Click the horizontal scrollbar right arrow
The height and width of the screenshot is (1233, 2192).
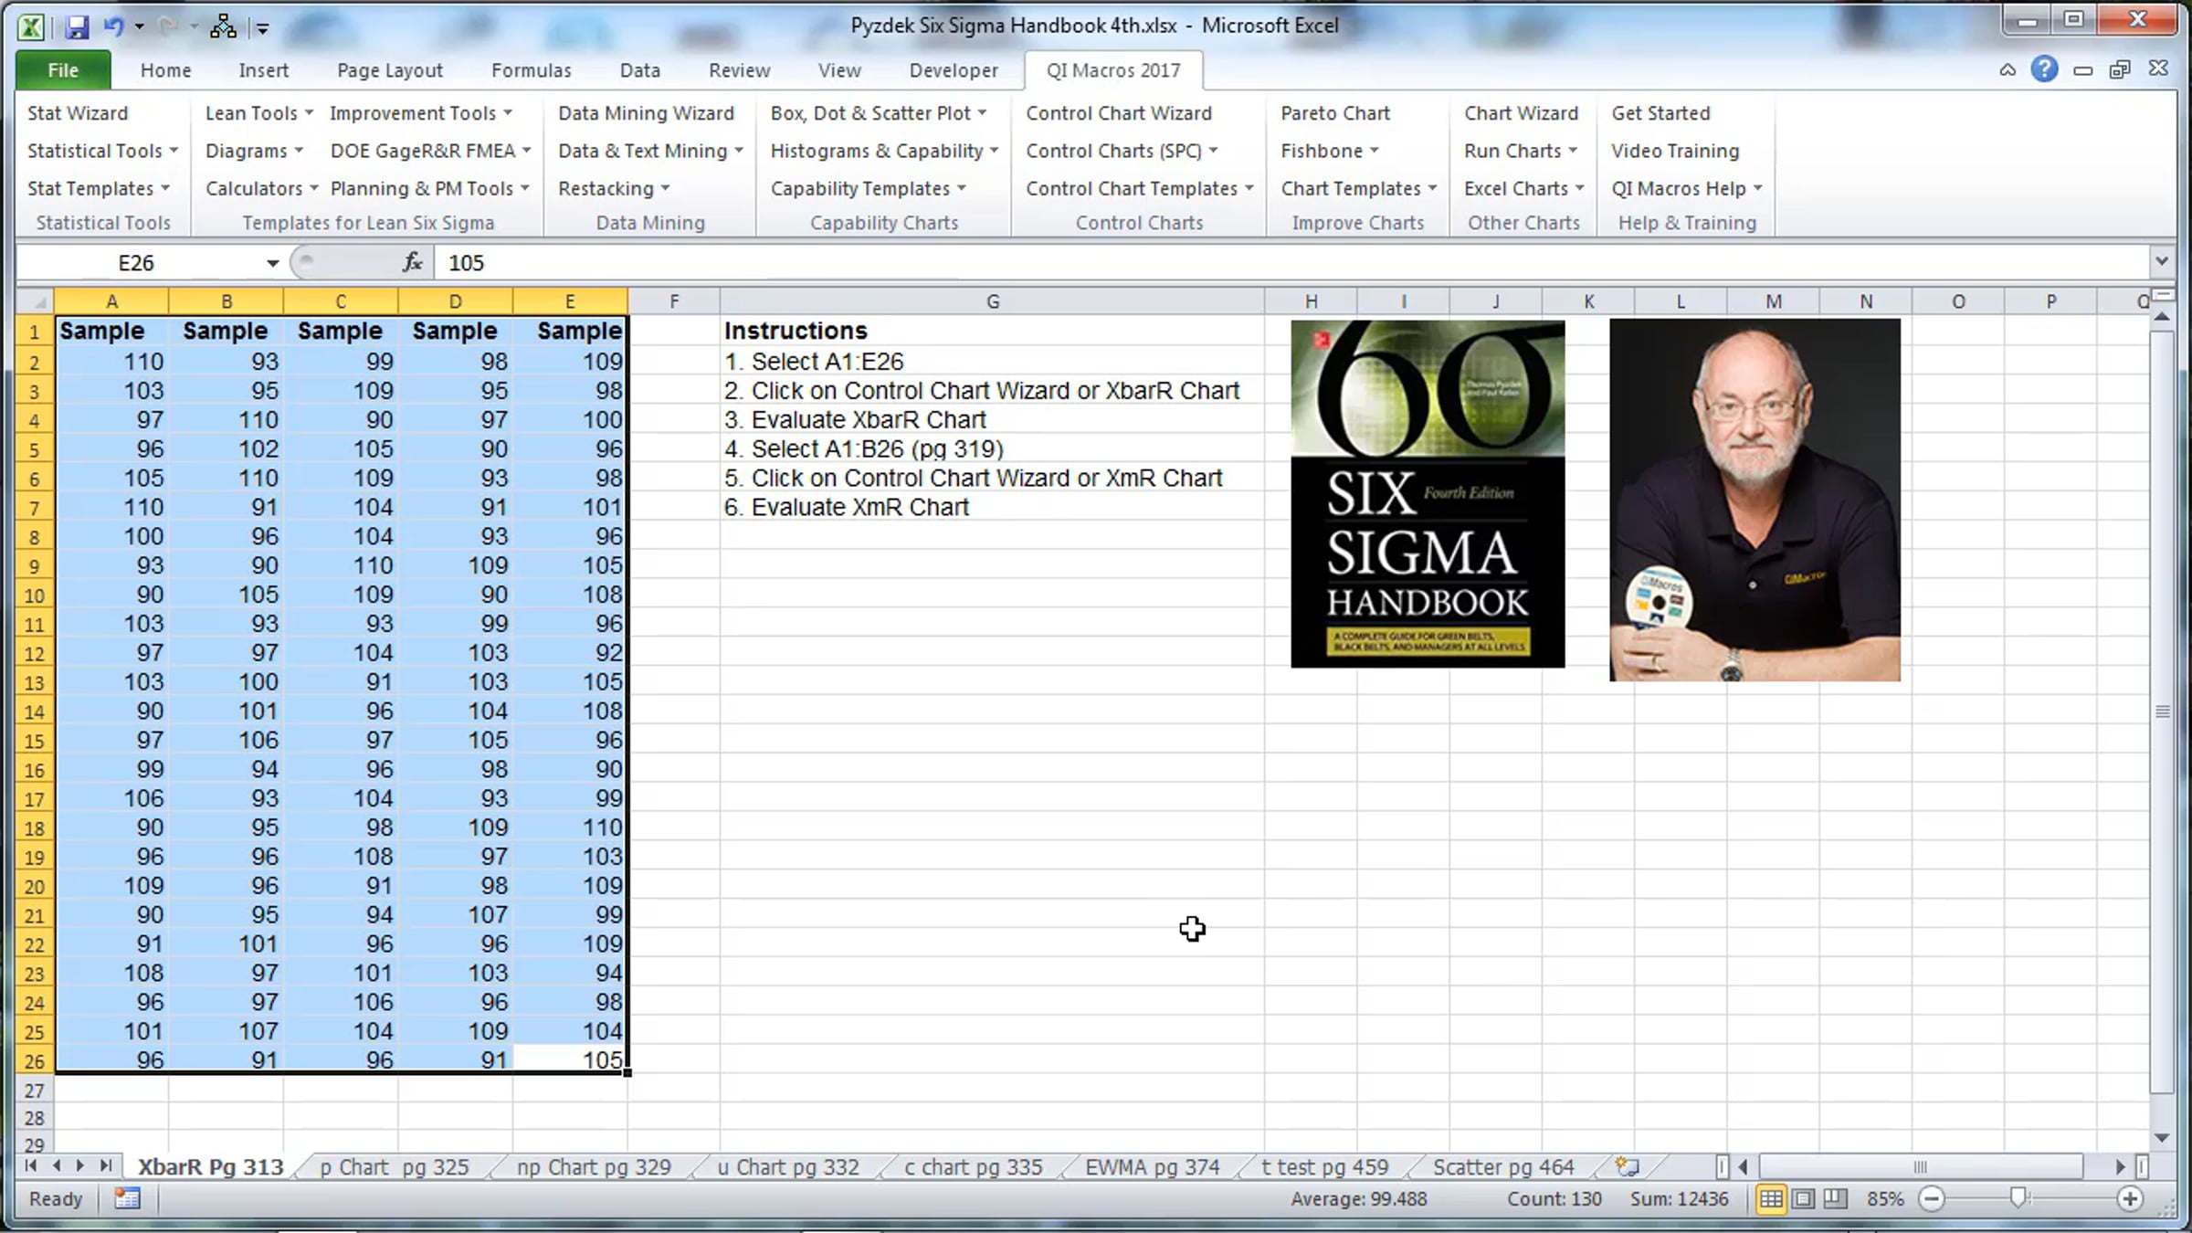(x=2120, y=1166)
